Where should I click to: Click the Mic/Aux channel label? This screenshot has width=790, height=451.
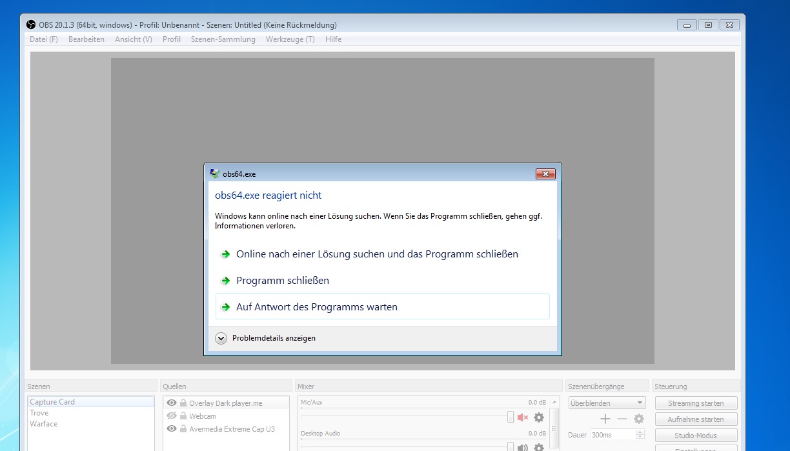point(312,402)
